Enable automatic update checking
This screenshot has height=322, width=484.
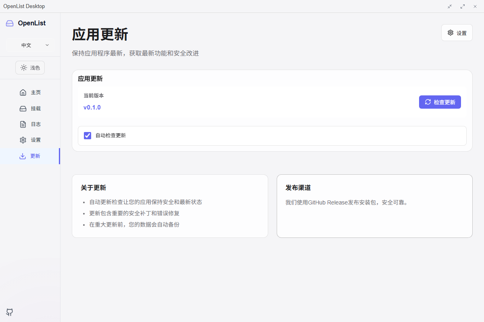coord(88,136)
